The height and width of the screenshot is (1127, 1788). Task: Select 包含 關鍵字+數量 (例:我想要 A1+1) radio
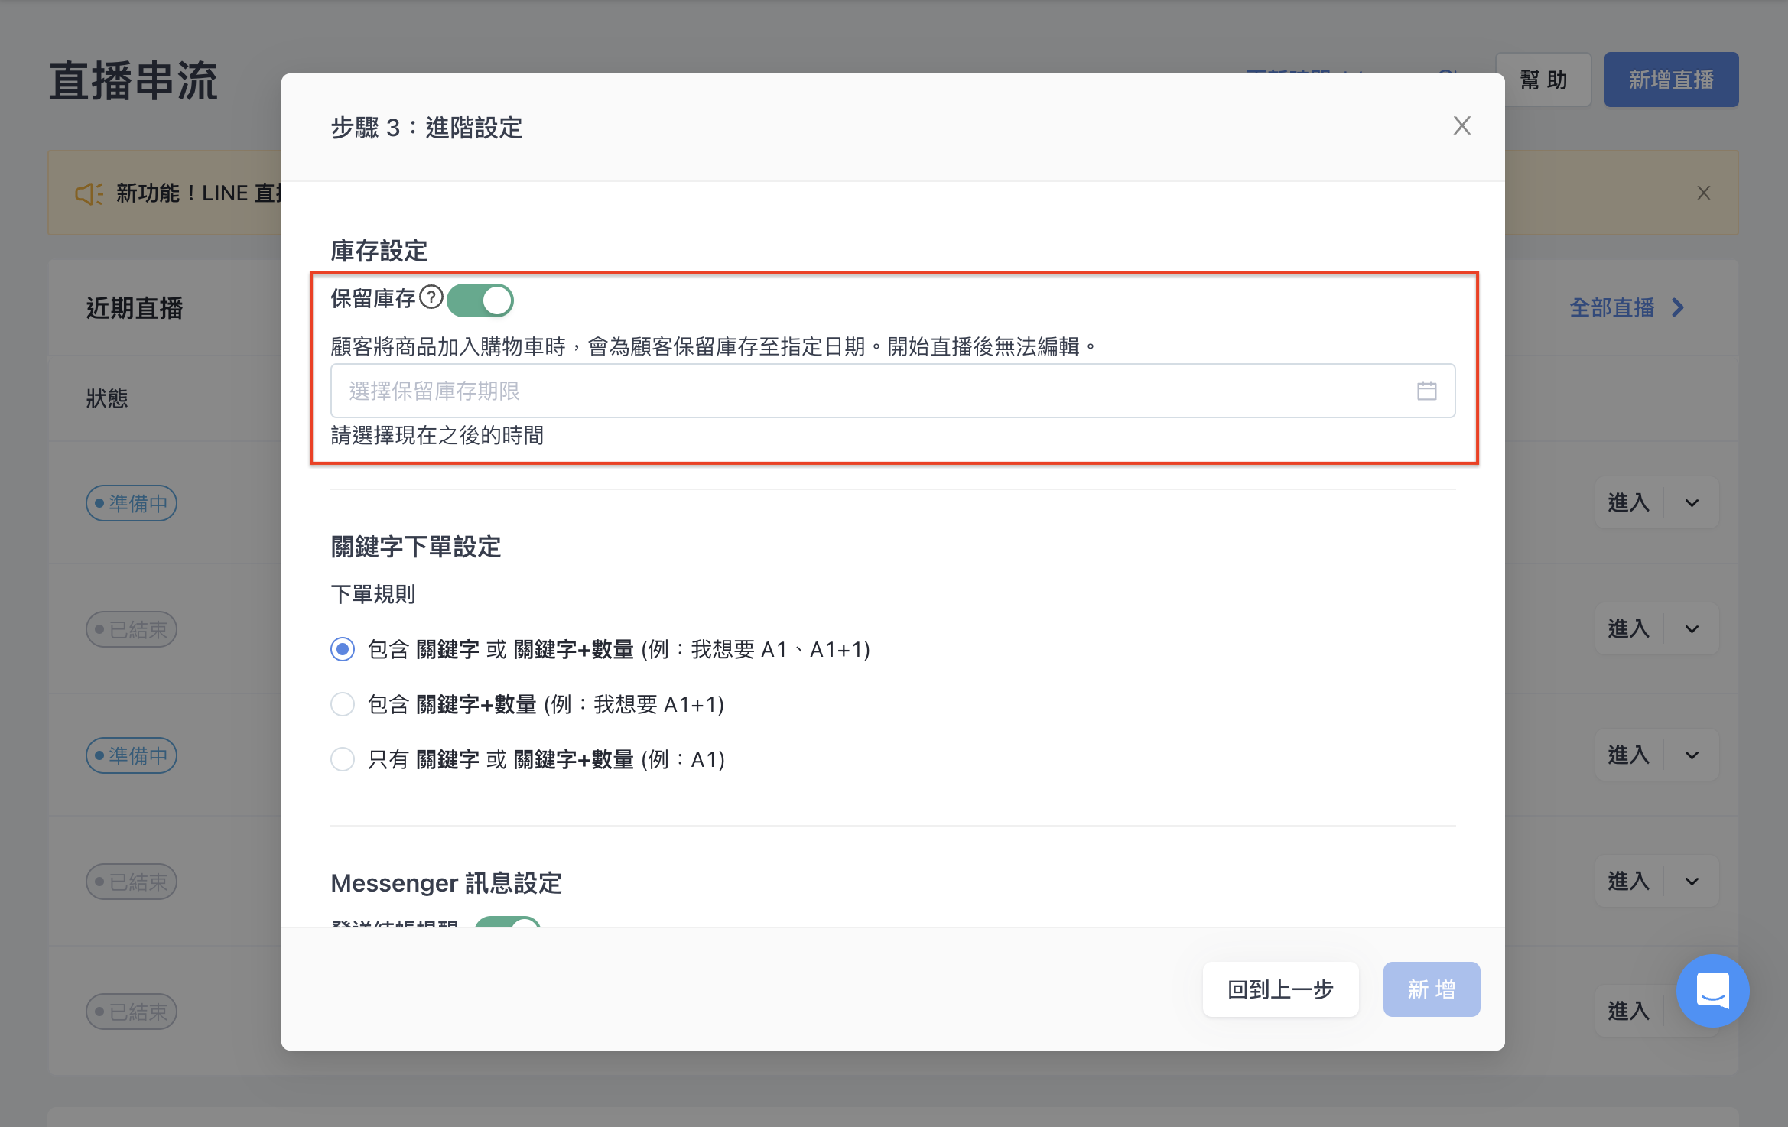(343, 704)
